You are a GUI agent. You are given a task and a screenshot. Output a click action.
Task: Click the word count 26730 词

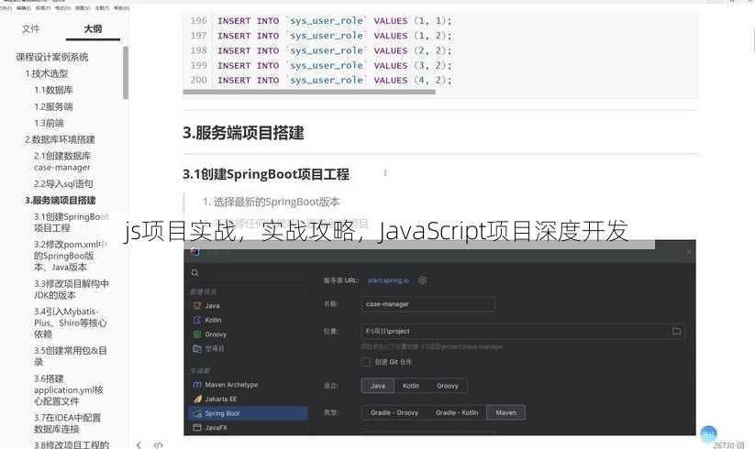(728, 445)
